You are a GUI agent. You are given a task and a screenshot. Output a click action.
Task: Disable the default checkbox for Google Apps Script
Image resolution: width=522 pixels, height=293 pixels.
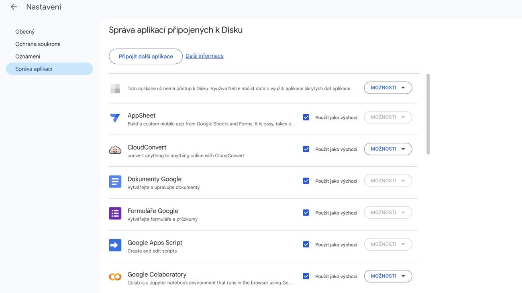click(306, 244)
